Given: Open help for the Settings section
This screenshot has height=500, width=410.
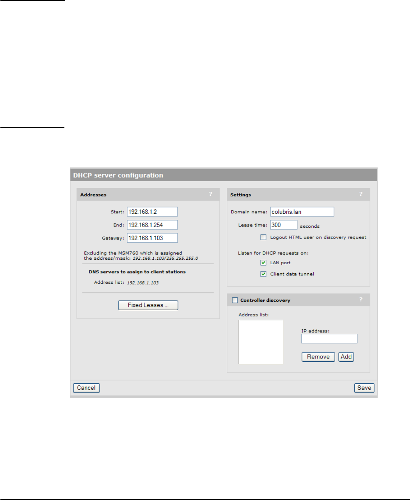Looking at the screenshot, I should pyautogui.click(x=361, y=194).
